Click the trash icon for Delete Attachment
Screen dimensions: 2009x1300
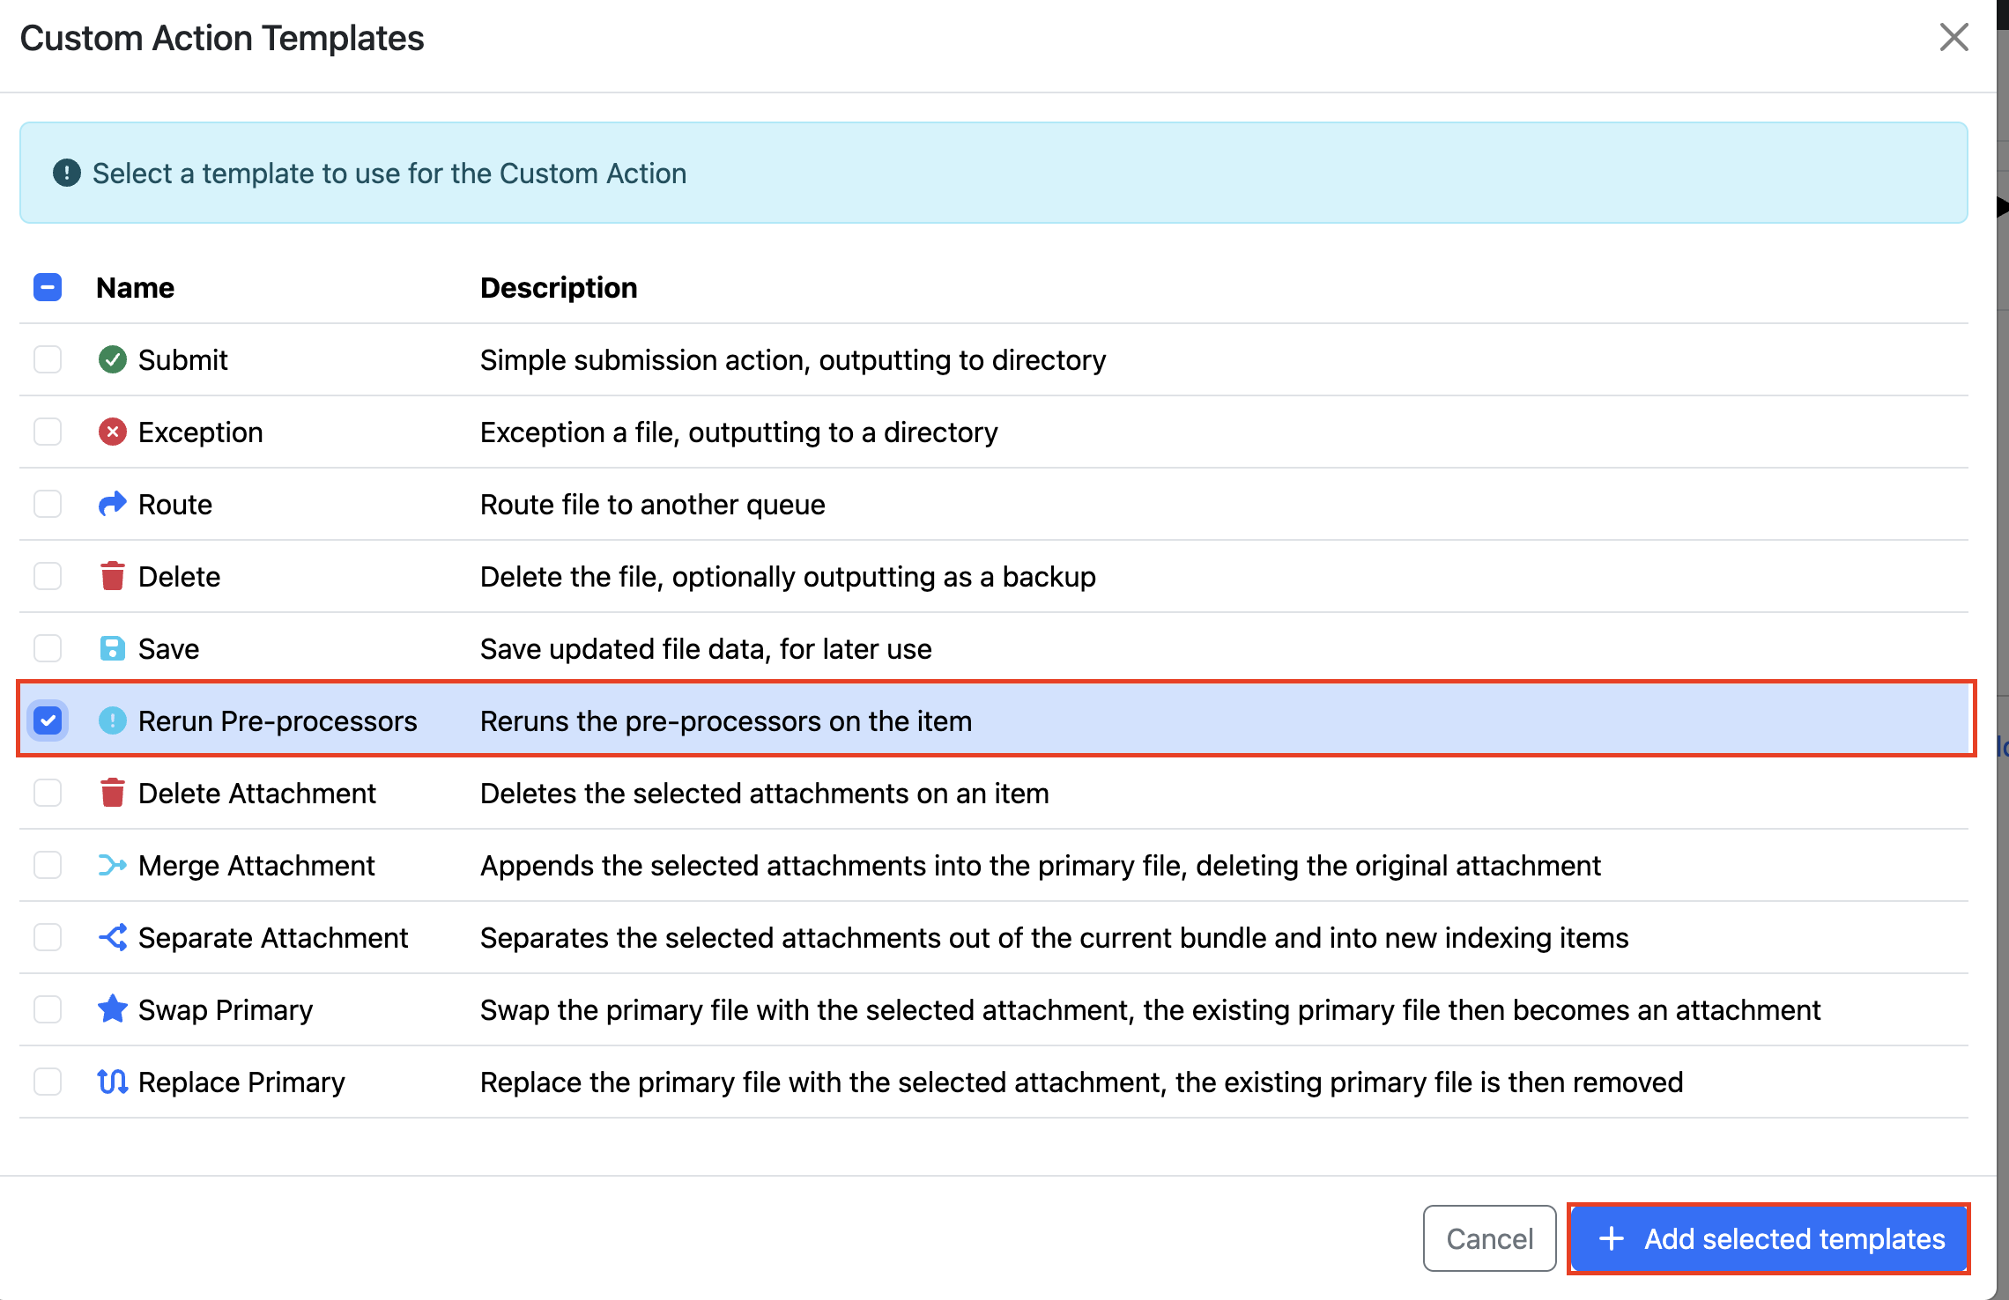click(x=112, y=793)
